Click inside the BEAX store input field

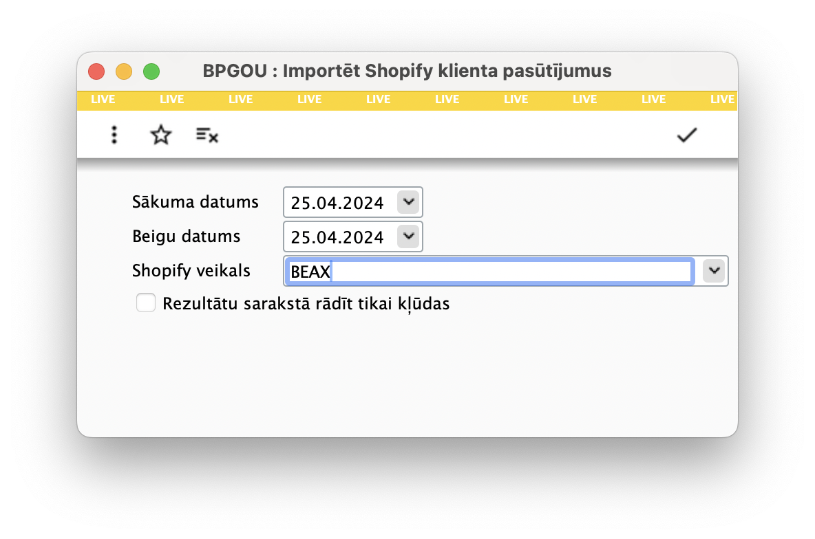(482, 271)
